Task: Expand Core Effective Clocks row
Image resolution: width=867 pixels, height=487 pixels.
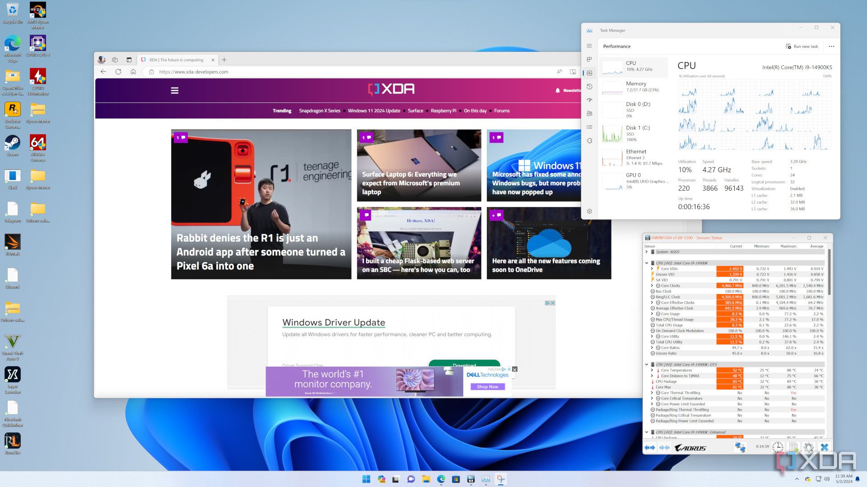Action: click(x=652, y=303)
